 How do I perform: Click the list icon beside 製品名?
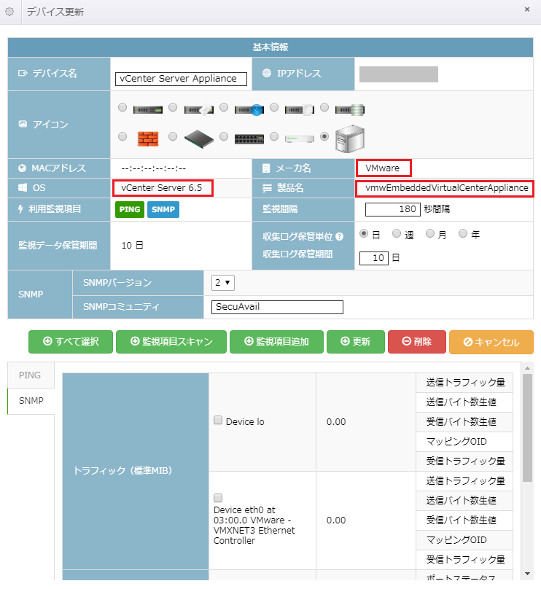point(267,188)
